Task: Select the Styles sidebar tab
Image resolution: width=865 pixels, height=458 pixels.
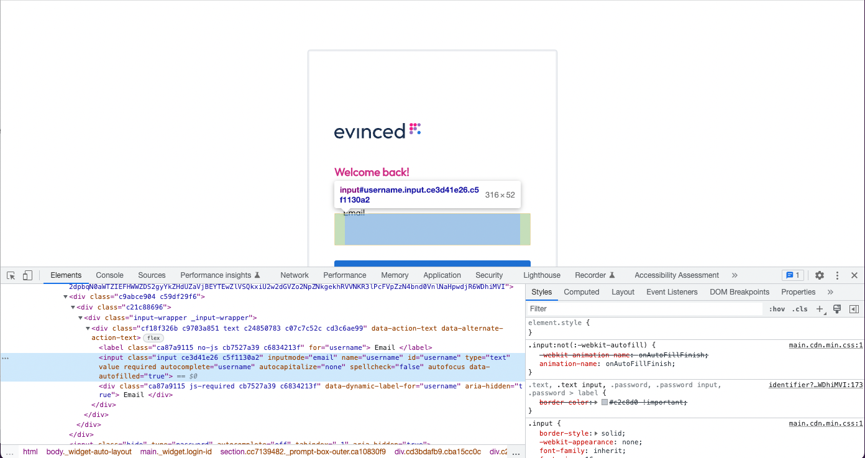Action: [x=542, y=292]
